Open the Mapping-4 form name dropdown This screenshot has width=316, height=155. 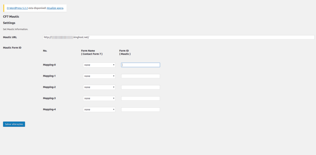click(x=99, y=110)
